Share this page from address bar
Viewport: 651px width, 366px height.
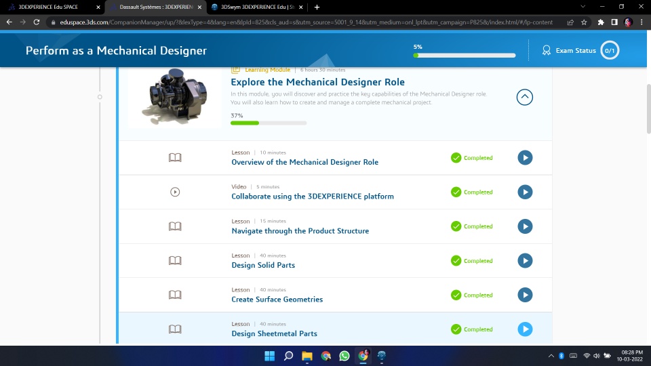(x=570, y=22)
